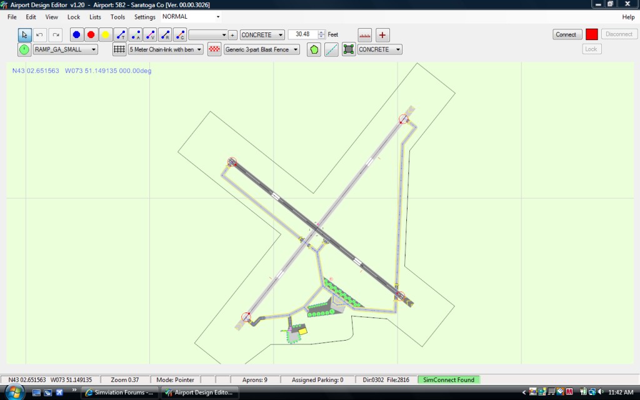Click the green apron polygon icon

pos(314,49)
